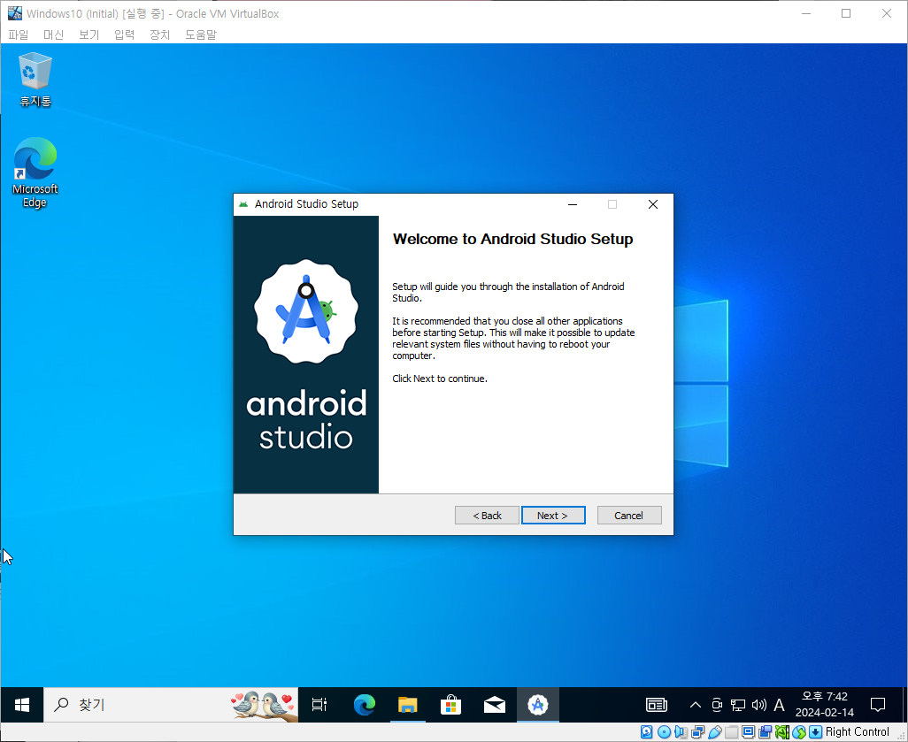
Task: Click Android Studio Setup title bar icon
Action: click(x=243, y=204)
